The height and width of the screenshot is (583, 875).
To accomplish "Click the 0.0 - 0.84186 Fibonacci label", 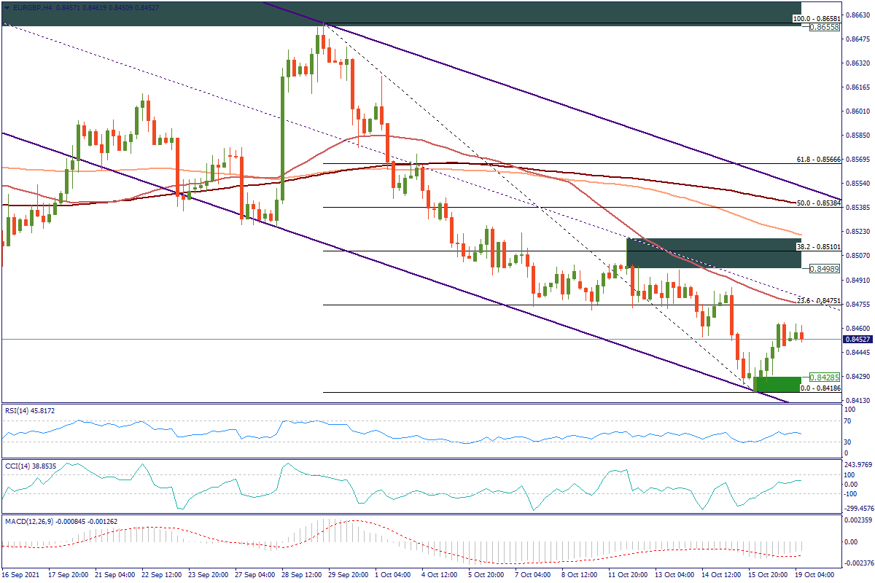I will pyautogui.click(x=821, y=388).
